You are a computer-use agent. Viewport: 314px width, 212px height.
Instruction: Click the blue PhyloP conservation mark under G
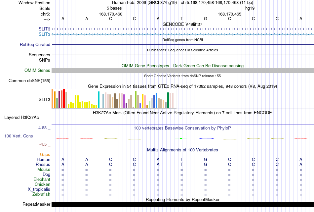pyautogui.click(x=206, y=138)
